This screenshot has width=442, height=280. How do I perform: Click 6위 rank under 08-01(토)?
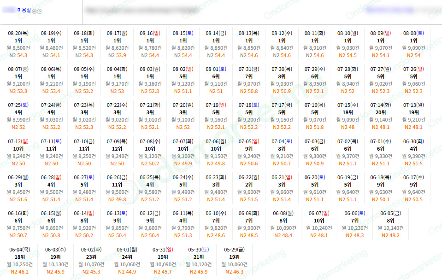tap(216, 76)
